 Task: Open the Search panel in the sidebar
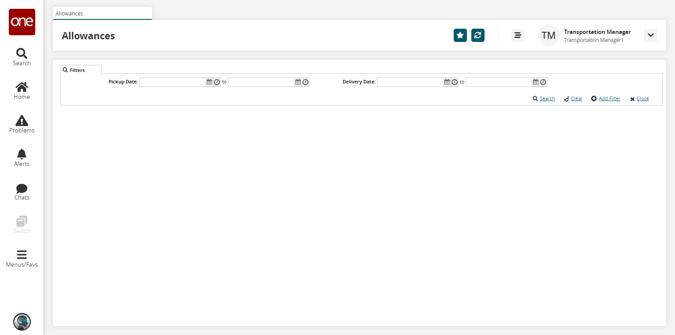pos(22,57)
